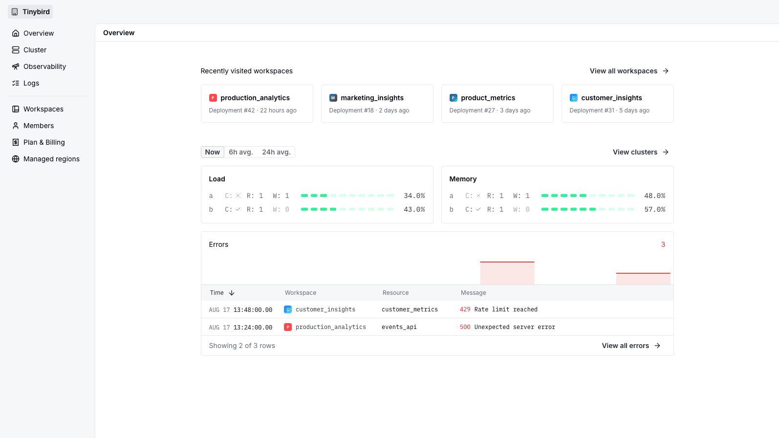Click the View all errors link
Screen dimensions: 779x438
(631, 346)
